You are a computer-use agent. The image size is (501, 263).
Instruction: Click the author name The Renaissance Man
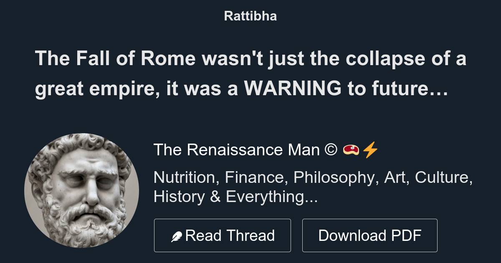pyautogui.click(x=236, y=150)
